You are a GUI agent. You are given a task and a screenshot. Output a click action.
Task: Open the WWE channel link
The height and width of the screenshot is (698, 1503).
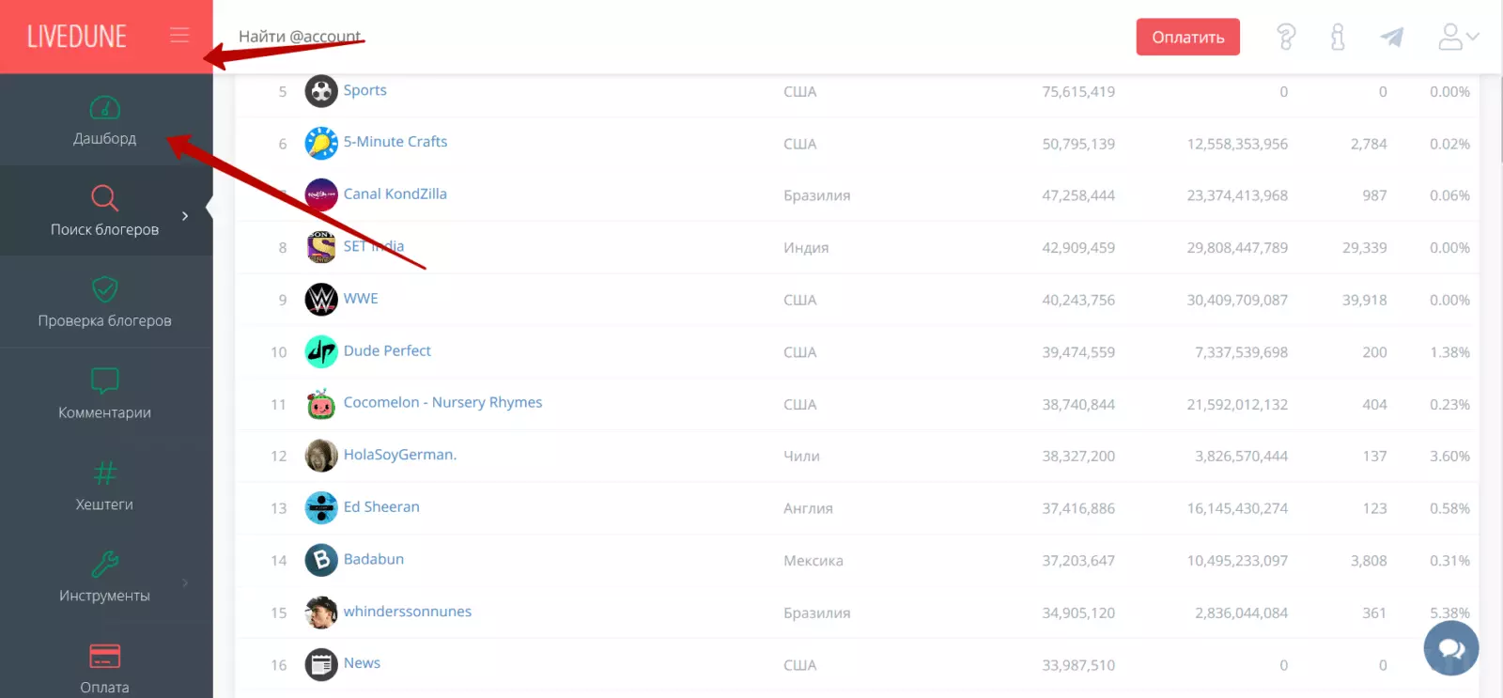[361, 299]
